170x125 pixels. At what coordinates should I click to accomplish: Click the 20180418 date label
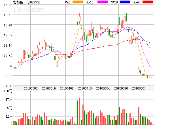85,88
